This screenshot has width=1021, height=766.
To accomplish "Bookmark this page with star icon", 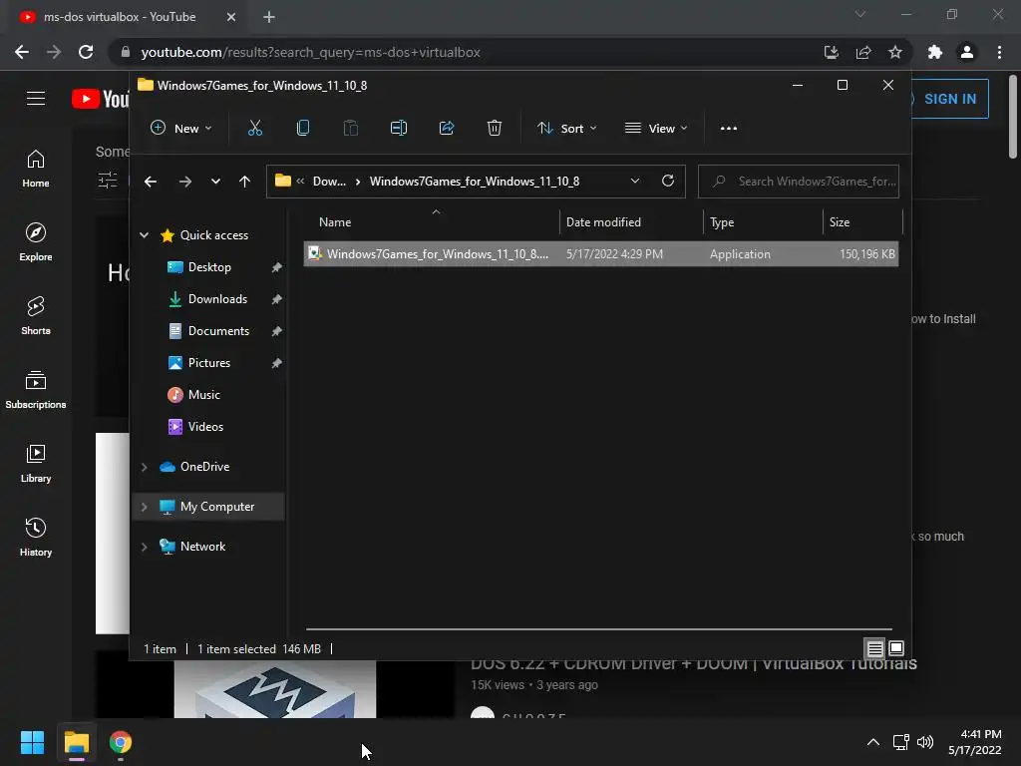I will pyautogui.click(x=895, y=52).
